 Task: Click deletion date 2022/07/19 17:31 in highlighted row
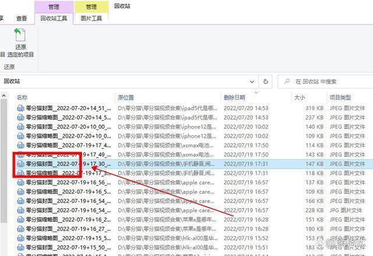click(246, 164)
